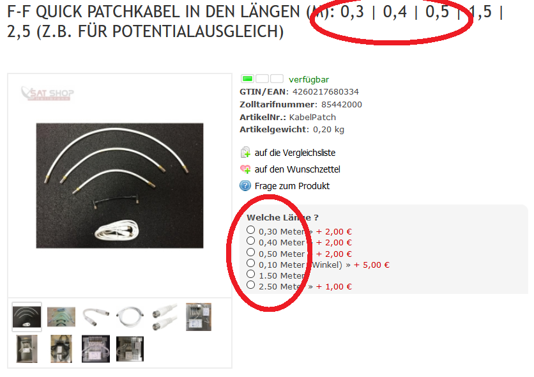The height and width of the screenshot is (377, 534).
Task: Show the coiled white cable thumbnail
Action: click(x=130, y=317)
